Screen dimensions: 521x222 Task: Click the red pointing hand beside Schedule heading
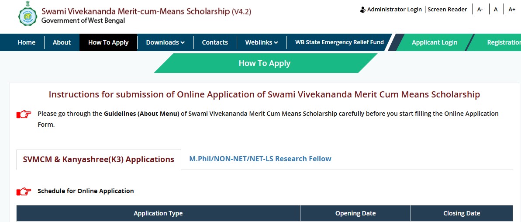[x=24, y=191]
